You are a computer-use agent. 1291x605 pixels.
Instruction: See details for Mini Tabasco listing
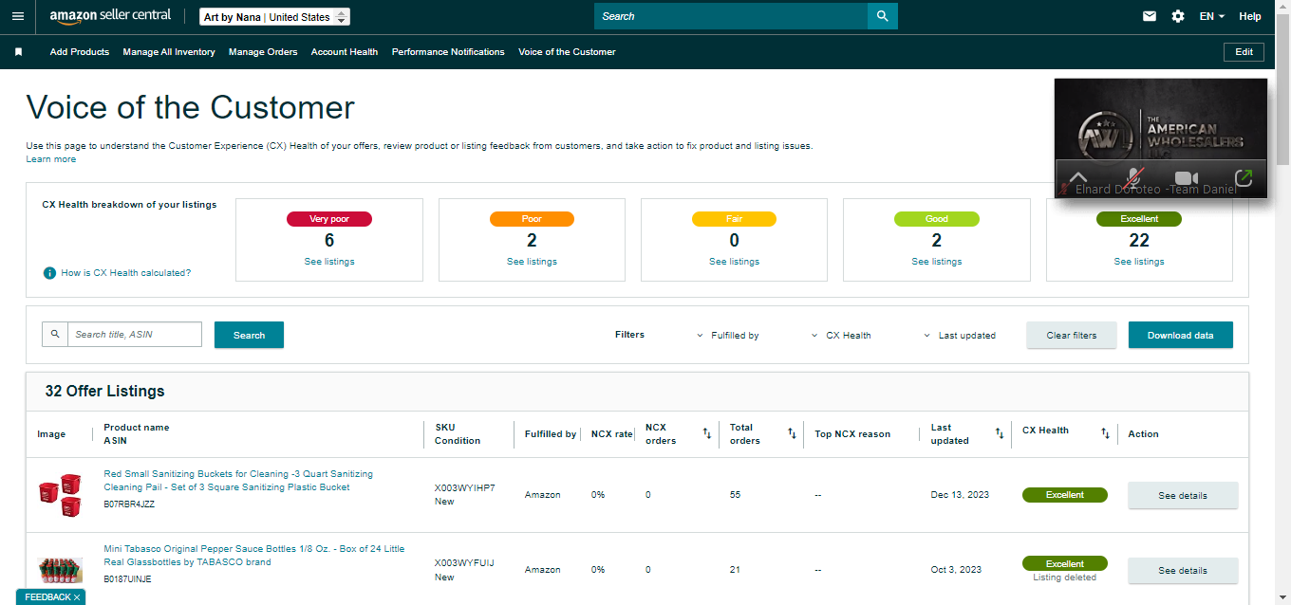[1183, 571]
